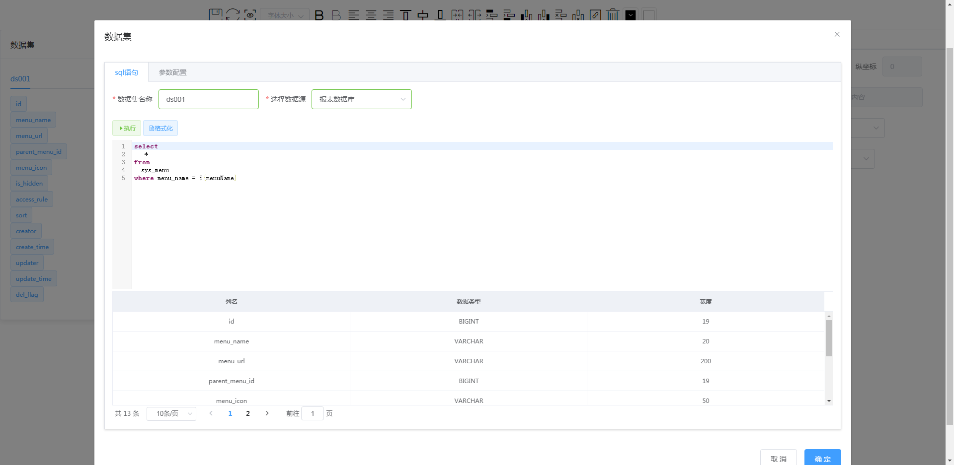
Task: Click the 格式化 format button
Action: coord(160,128)
